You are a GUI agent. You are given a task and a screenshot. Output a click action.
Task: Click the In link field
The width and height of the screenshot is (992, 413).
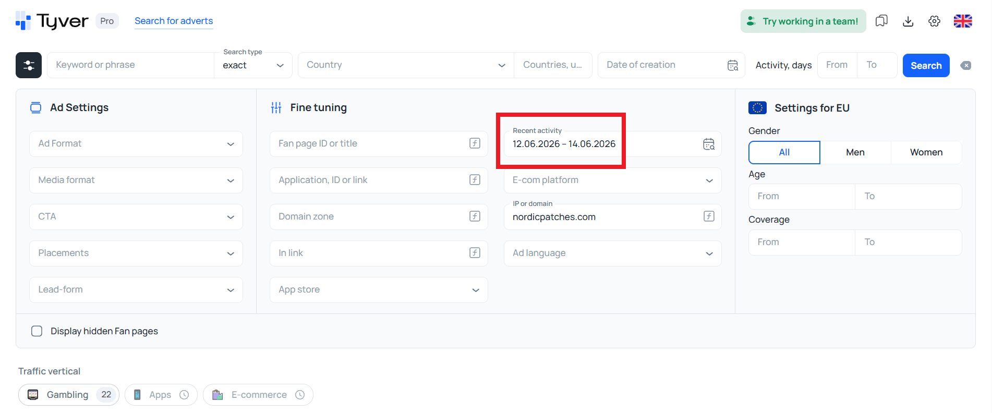[x=379, y=253]
